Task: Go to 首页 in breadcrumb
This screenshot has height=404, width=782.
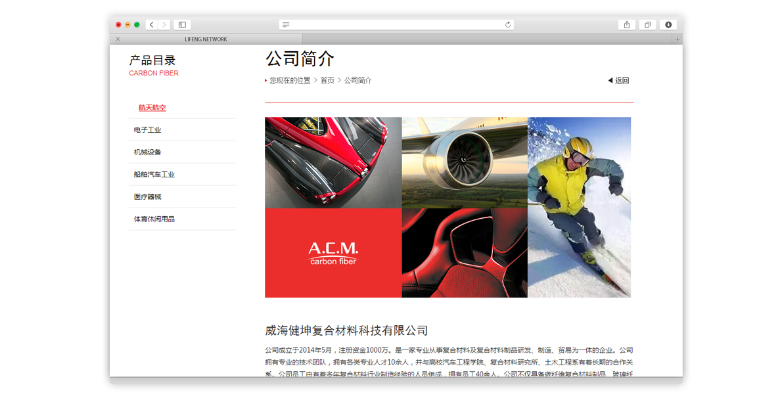Action: [327, 80]
